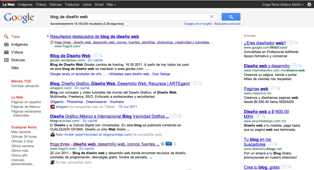Click the Noticias newspaper icon in sidebar

[7, 60]
